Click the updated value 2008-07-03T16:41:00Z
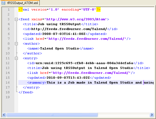This screenshot has height=119, width=156. pyautogui.click(x=64, y=34)
